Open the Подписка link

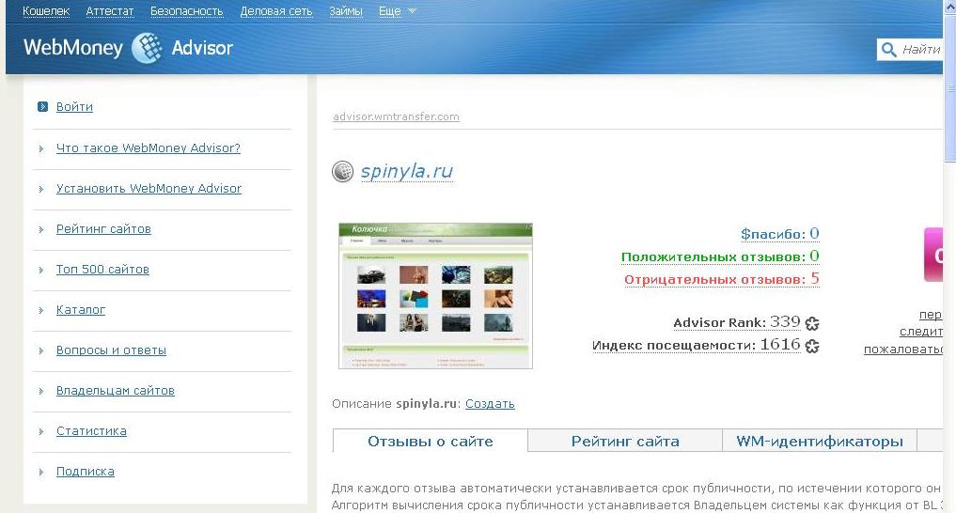tap(86, 472)
